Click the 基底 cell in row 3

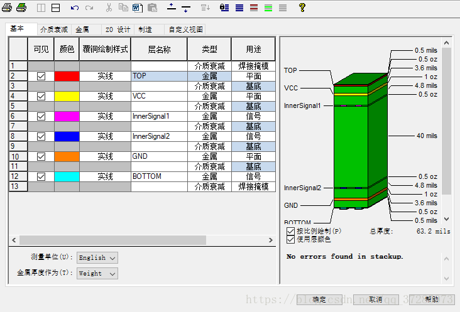click(253, 87)
